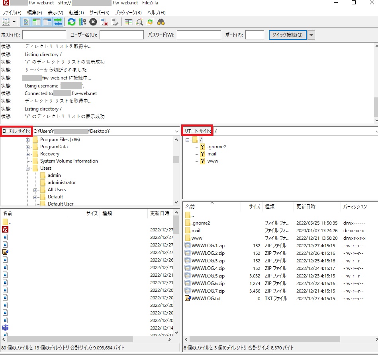Select System Volume Information folder
Screen dimensions: 378x355
coord(69,161)
